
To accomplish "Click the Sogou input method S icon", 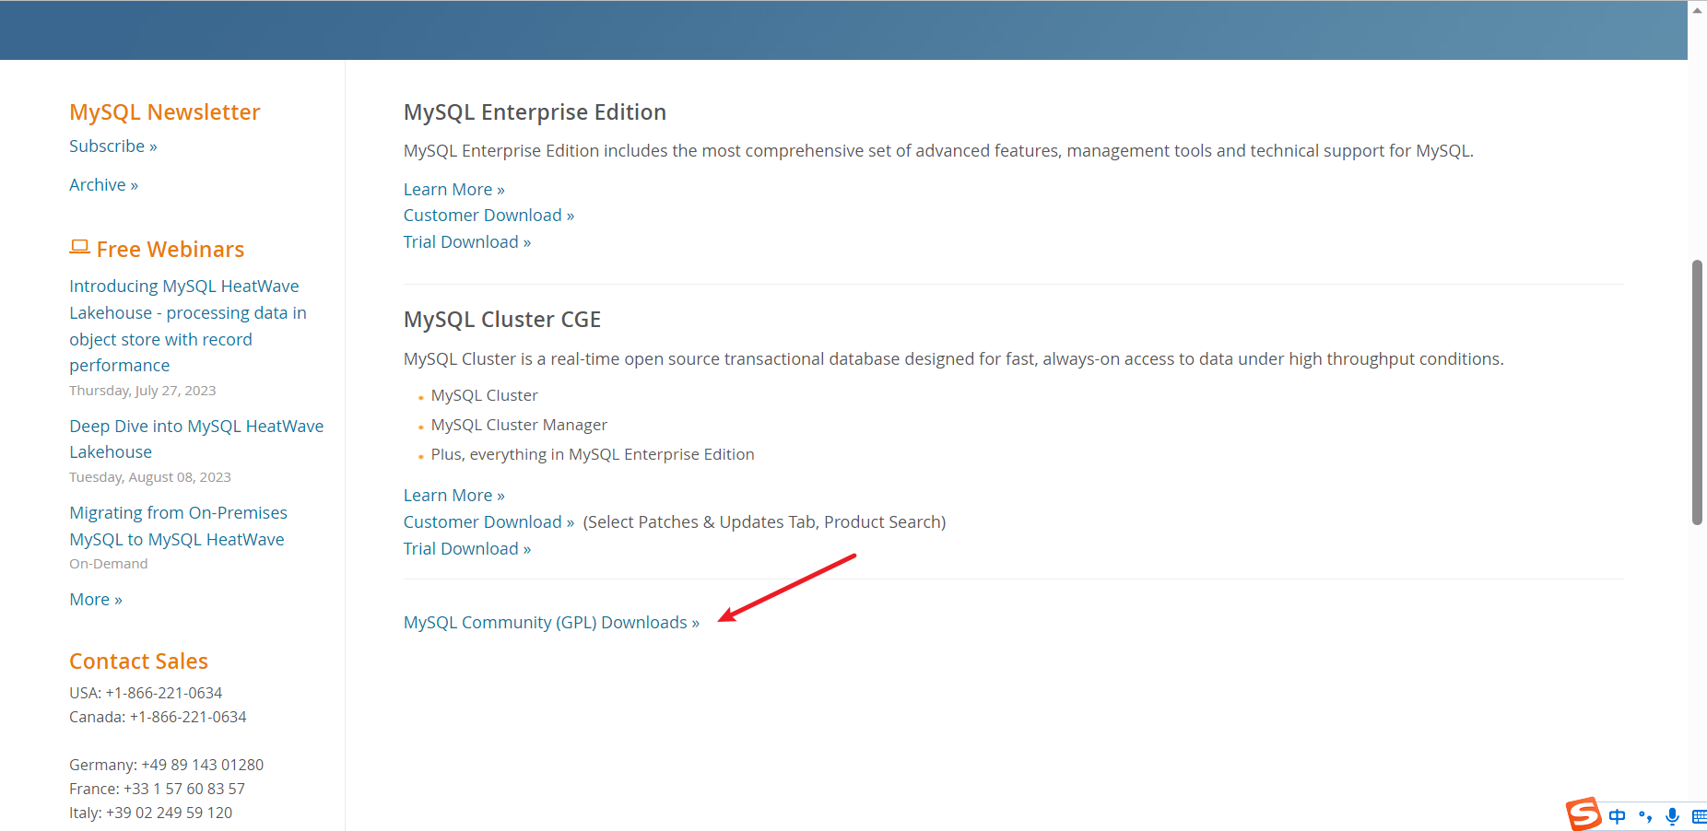I will (1583, 814).
